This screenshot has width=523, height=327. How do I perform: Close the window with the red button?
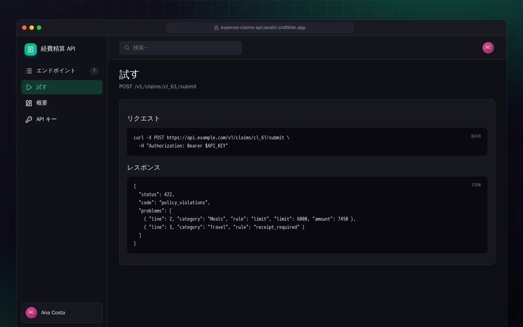[25, 28]
